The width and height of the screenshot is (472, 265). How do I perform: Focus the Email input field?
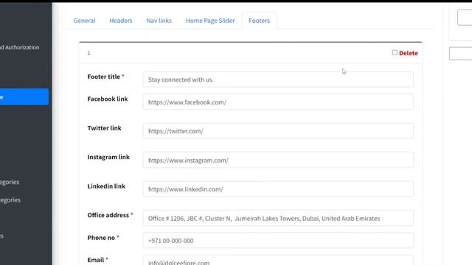[x=278, y=261]
